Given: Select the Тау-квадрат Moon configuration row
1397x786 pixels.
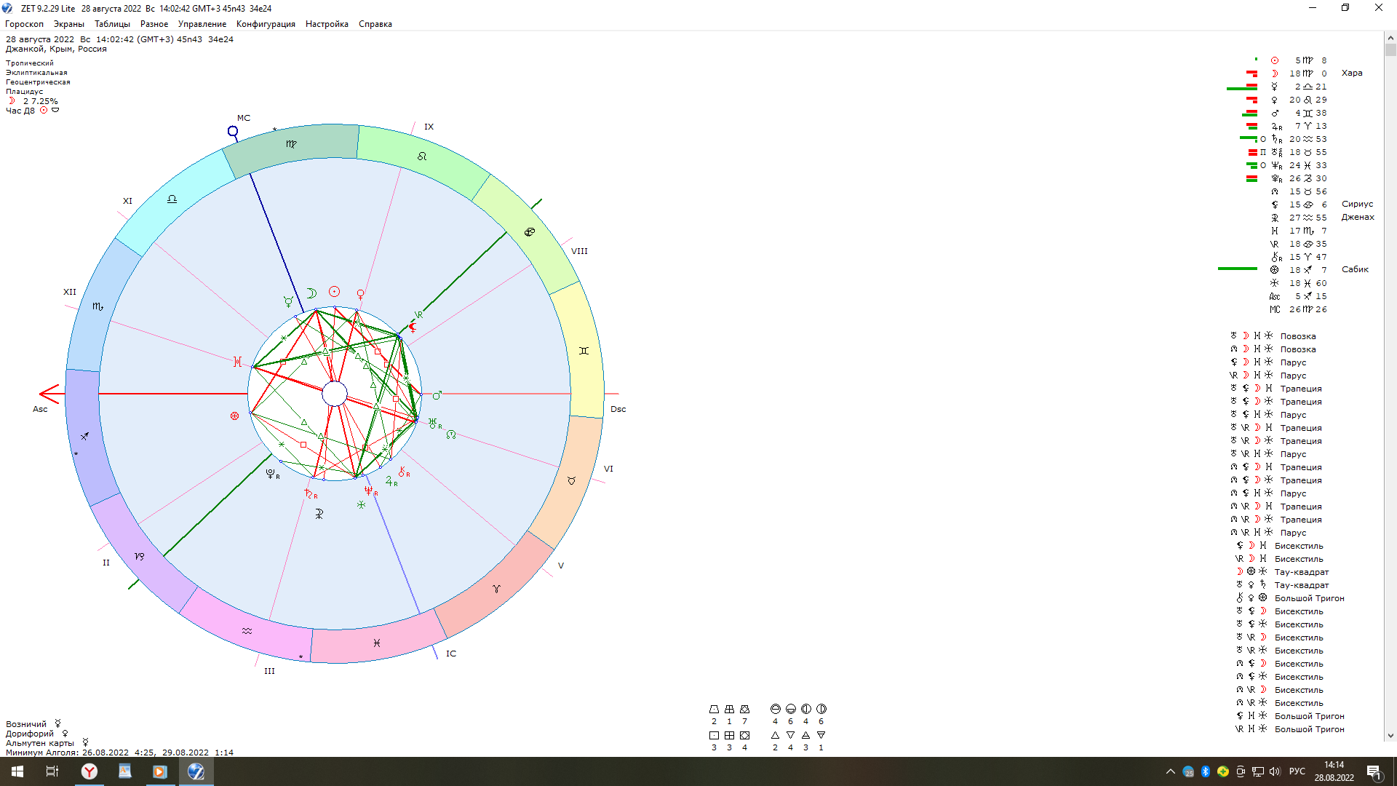Looking at the screenshot, I should [1301, 572].
